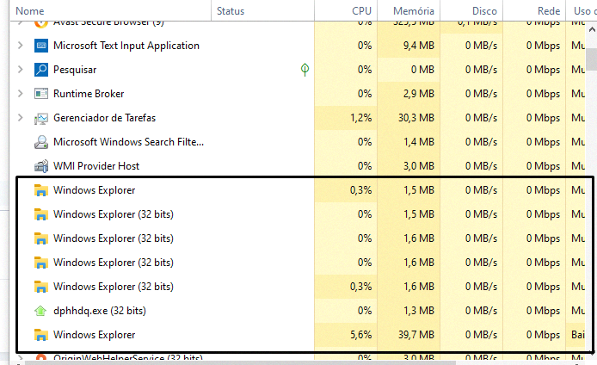Select Windows Explorer (32 bits) with 0,3% CPU
Screen dimensions: 597x365
click(114, 287)
